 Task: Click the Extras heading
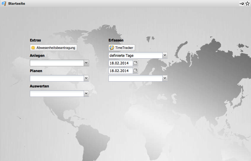tap(35, 40)
